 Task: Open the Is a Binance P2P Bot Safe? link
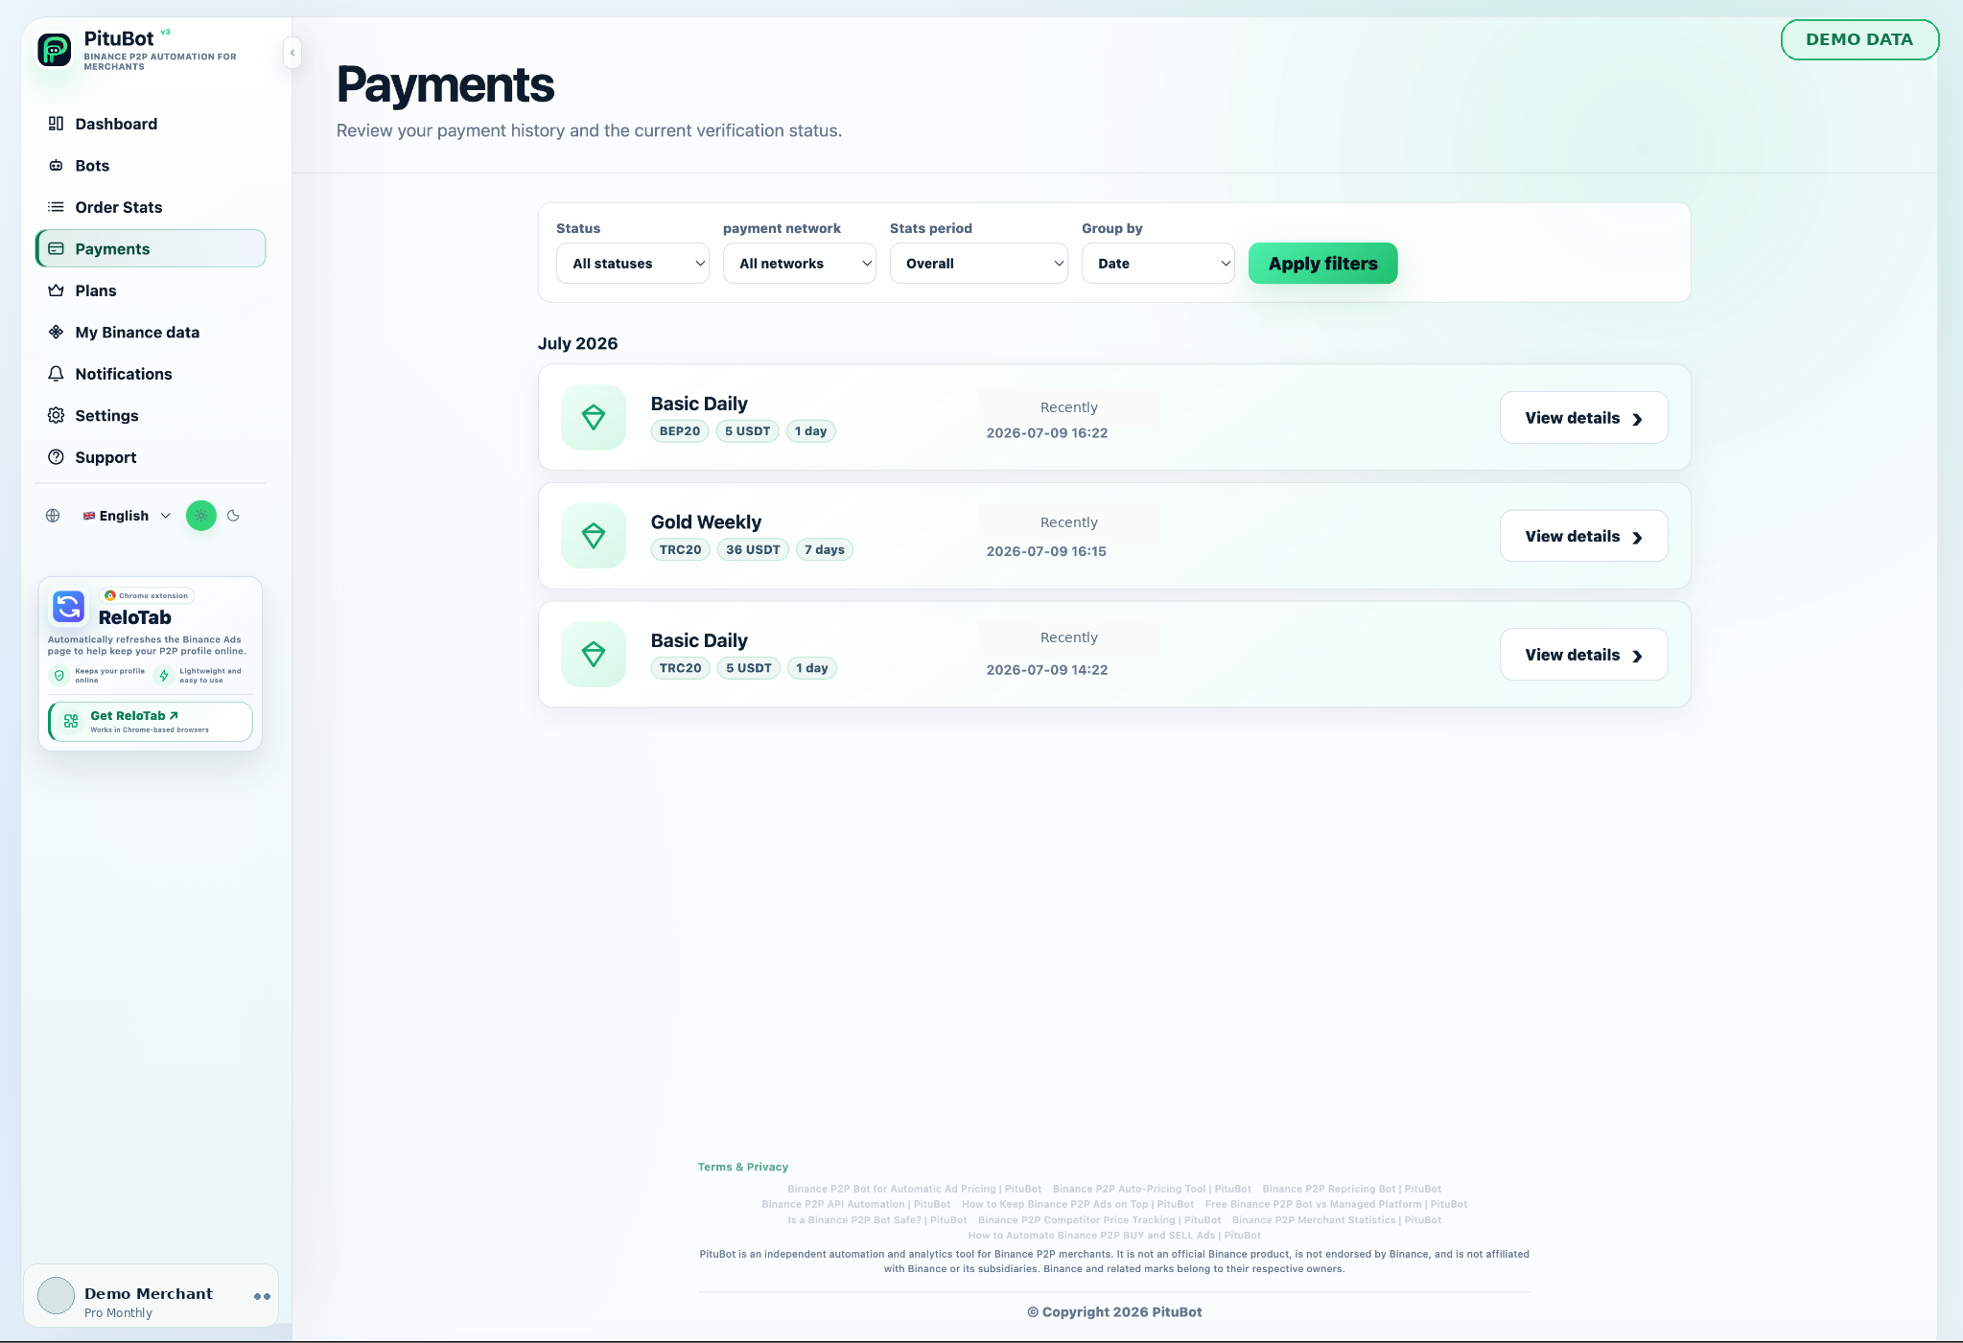[x=877, y=1220]
